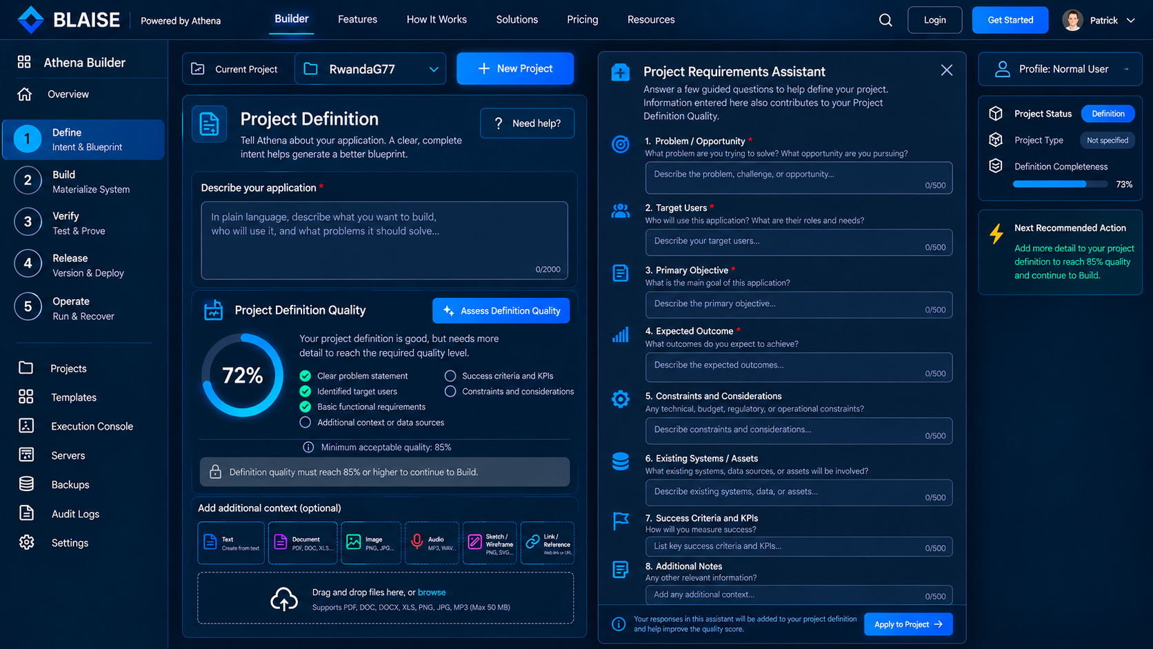Select step 2 Build Materialize System
Viewport: 1153px width, 649px height.
pyautogui.click(x=83, y=181)
